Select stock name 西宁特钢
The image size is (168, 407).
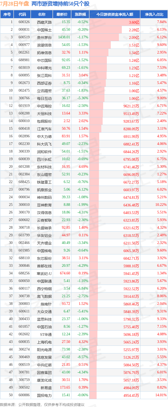point(44,289)
